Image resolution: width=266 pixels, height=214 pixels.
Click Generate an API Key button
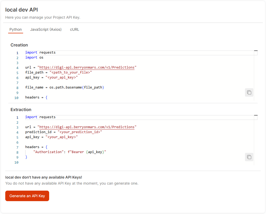[x=27, y=196]
